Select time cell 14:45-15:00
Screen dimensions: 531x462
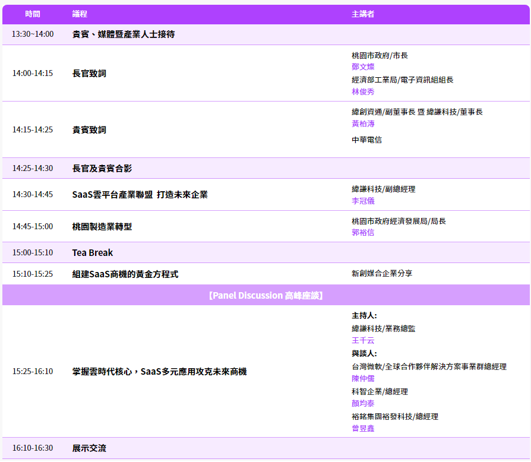[x=33, y=226]
